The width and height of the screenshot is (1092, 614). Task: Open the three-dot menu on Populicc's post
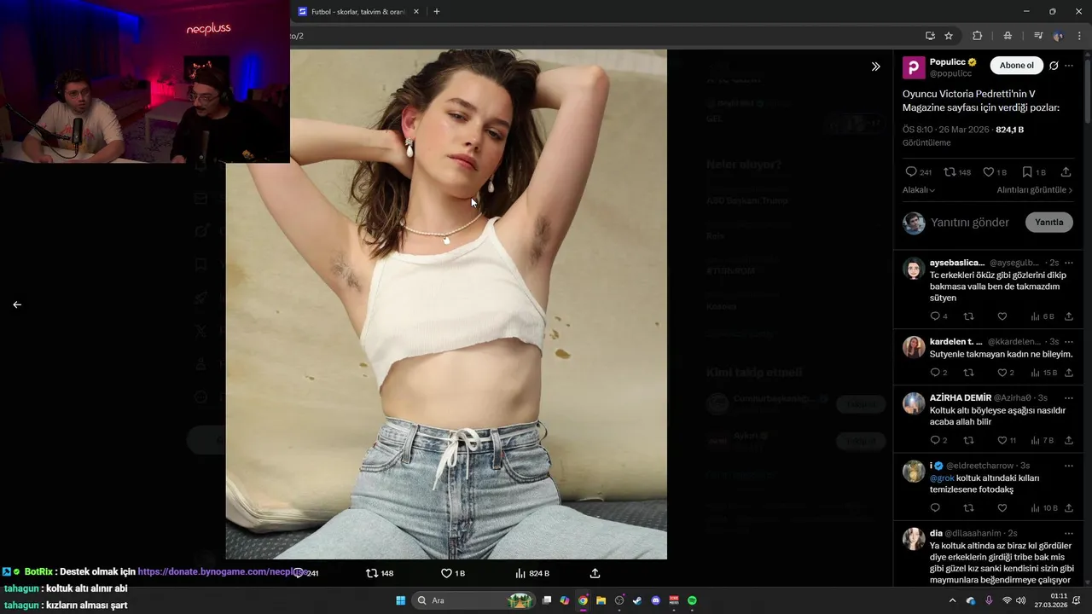1069,66
